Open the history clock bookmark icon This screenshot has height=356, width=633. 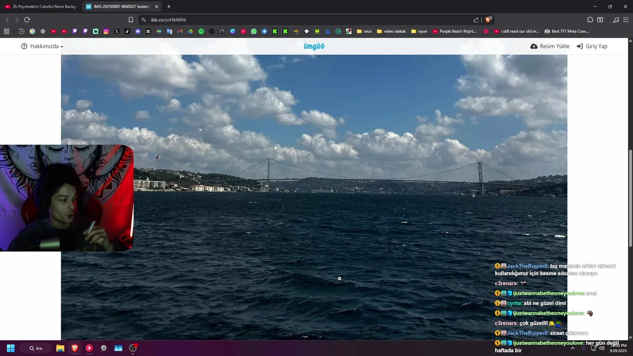(22, 31)
